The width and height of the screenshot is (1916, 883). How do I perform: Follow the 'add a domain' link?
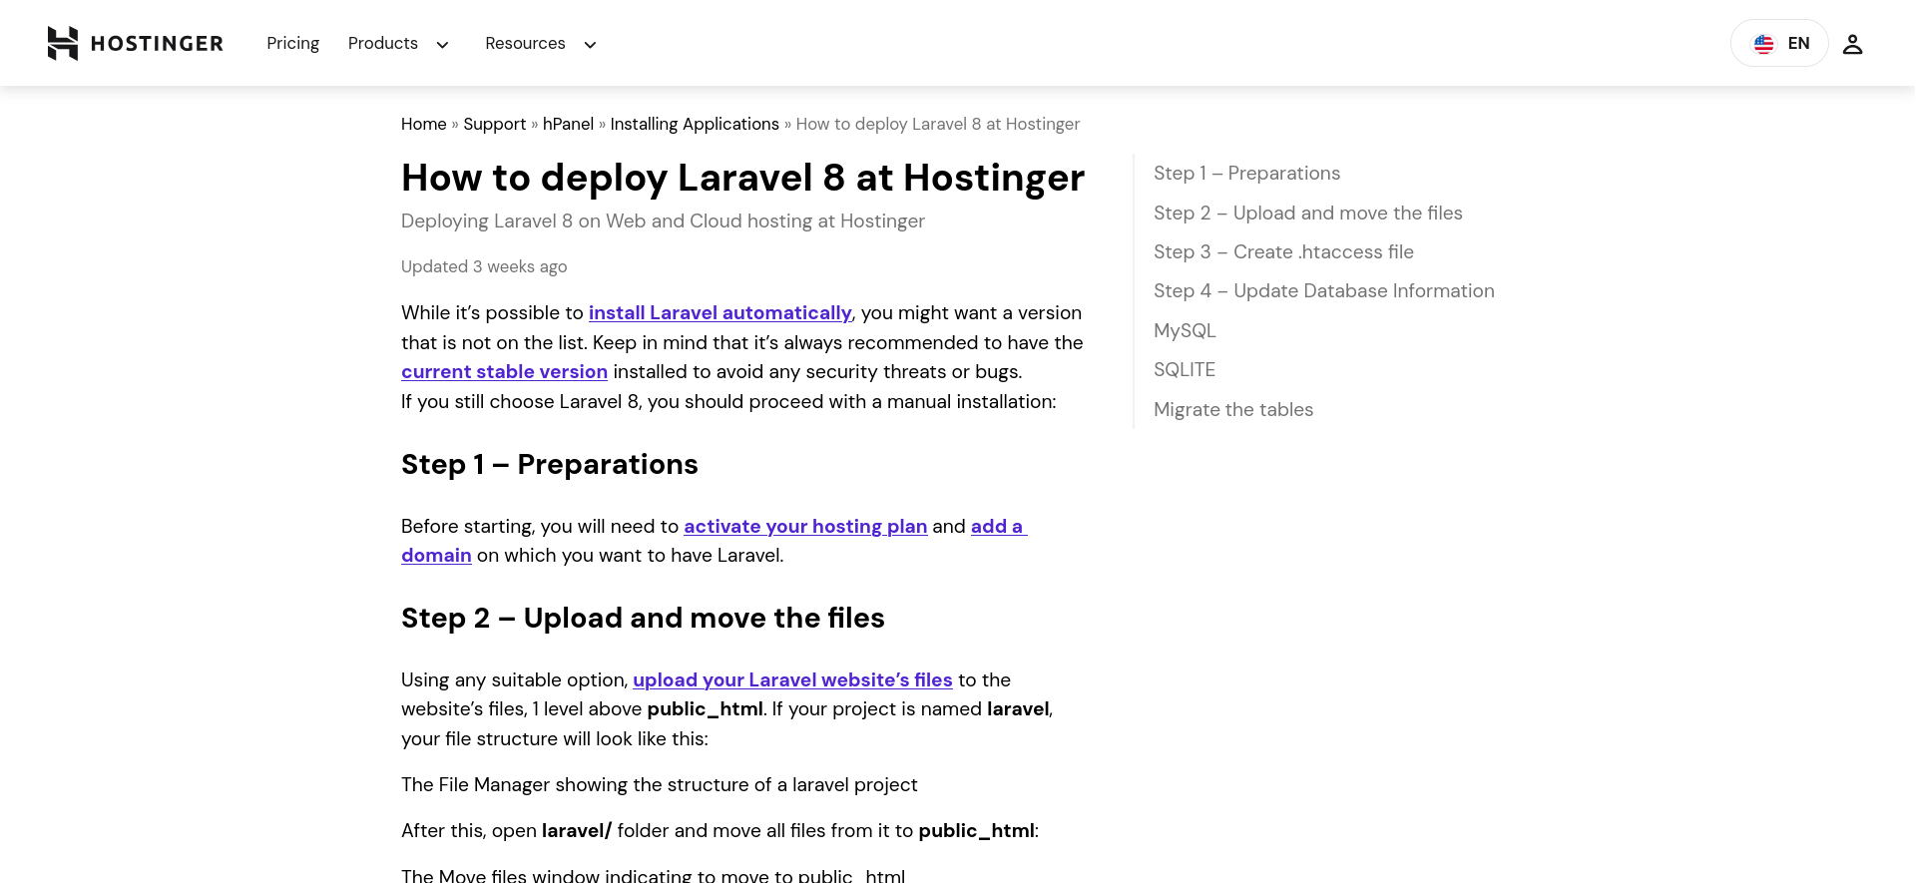(x=998, y=526)
